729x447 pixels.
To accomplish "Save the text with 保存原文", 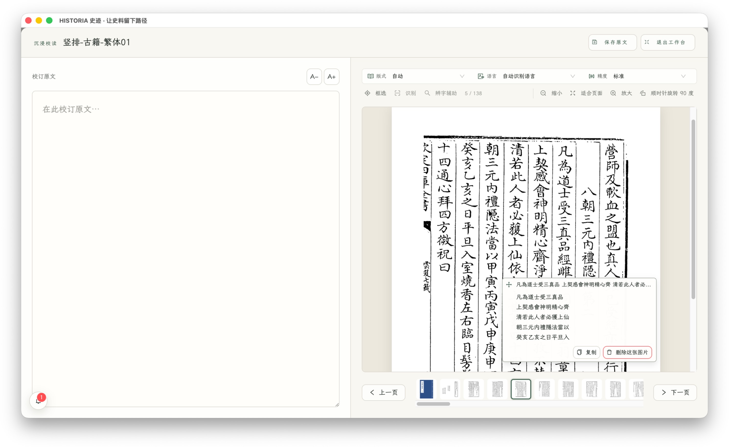I will click(x=612, y=42).
